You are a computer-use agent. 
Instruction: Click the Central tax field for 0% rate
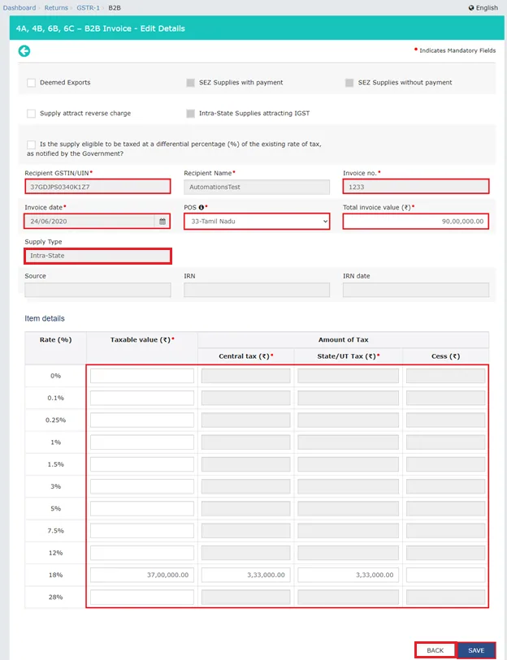[x=245, y=376]
